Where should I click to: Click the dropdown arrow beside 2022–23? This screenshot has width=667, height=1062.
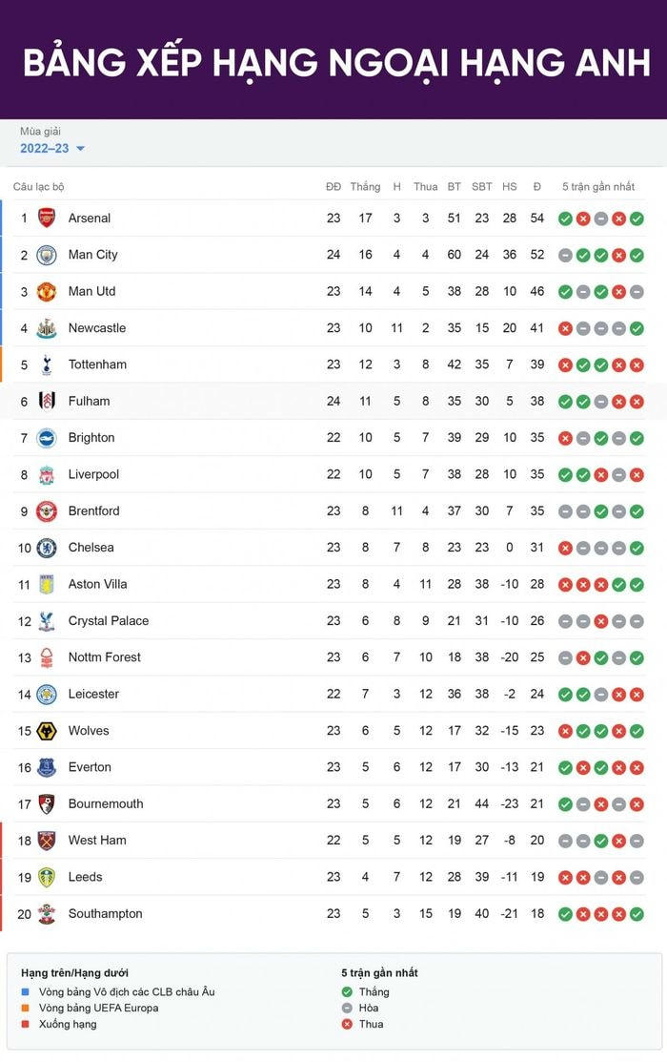pyautogui.click(x=80, y=149)
